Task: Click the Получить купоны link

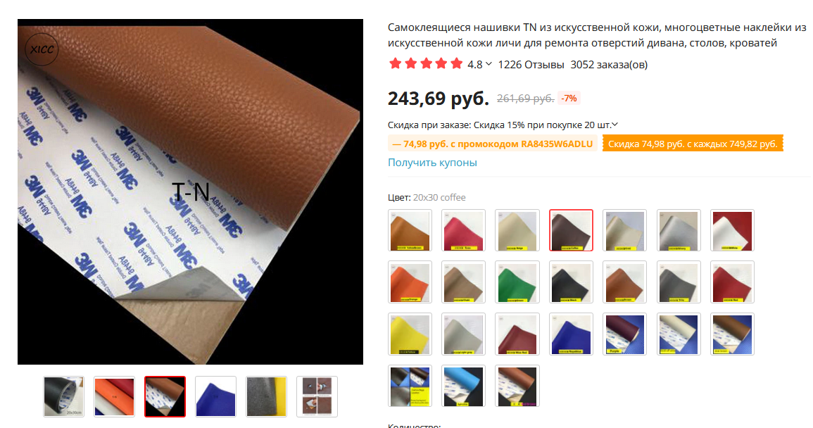Action: click(x=432, y=163)
